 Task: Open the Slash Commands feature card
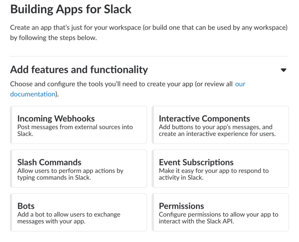78,168
